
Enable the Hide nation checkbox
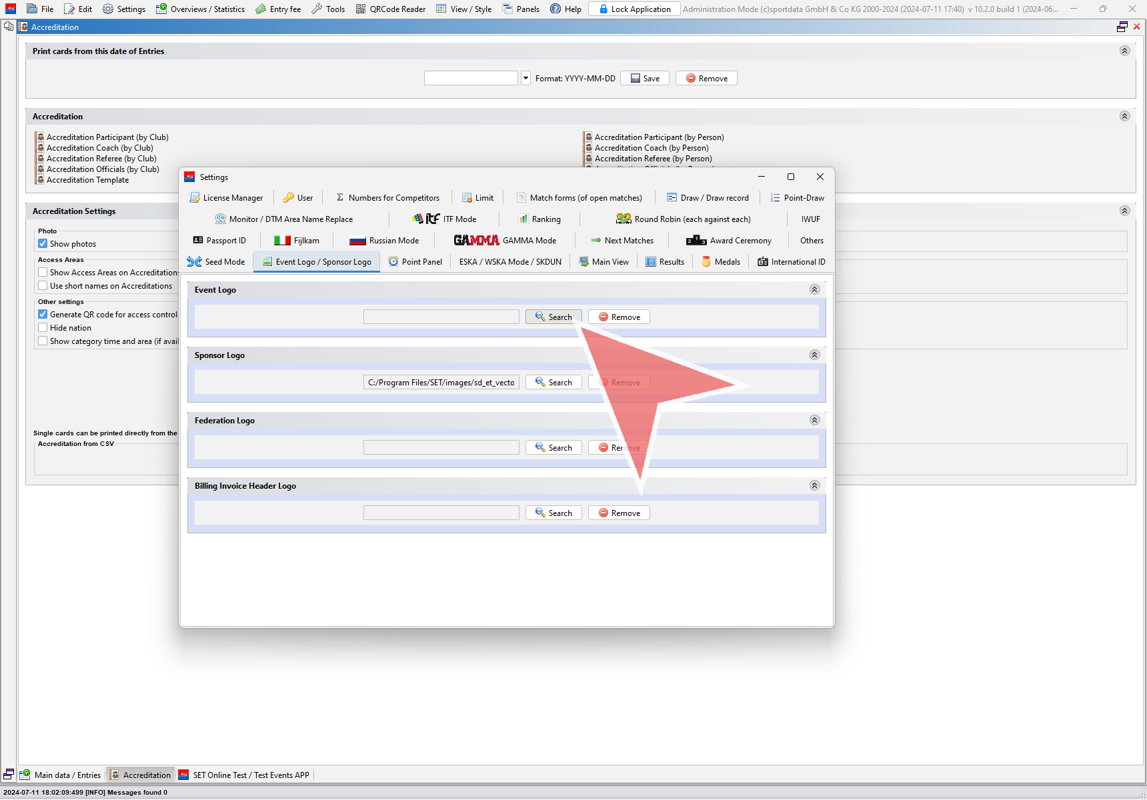(43, 328)
